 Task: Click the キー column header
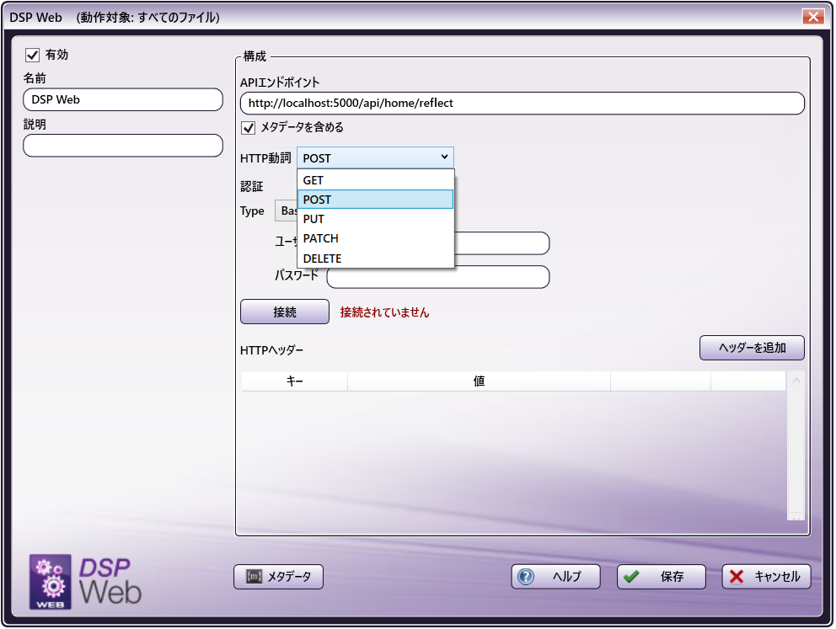tap(295, 382)
